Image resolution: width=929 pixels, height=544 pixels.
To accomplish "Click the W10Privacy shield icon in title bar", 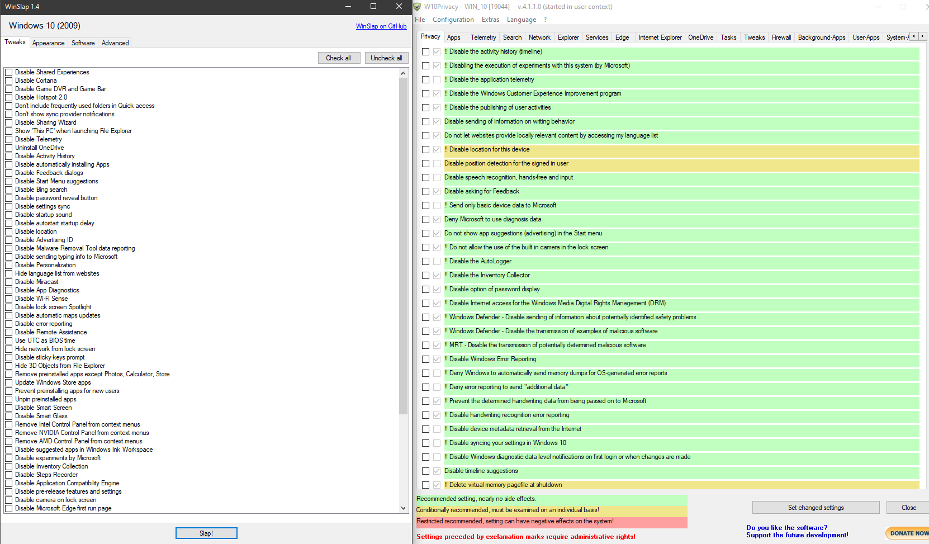I will [x=417, y=7].
